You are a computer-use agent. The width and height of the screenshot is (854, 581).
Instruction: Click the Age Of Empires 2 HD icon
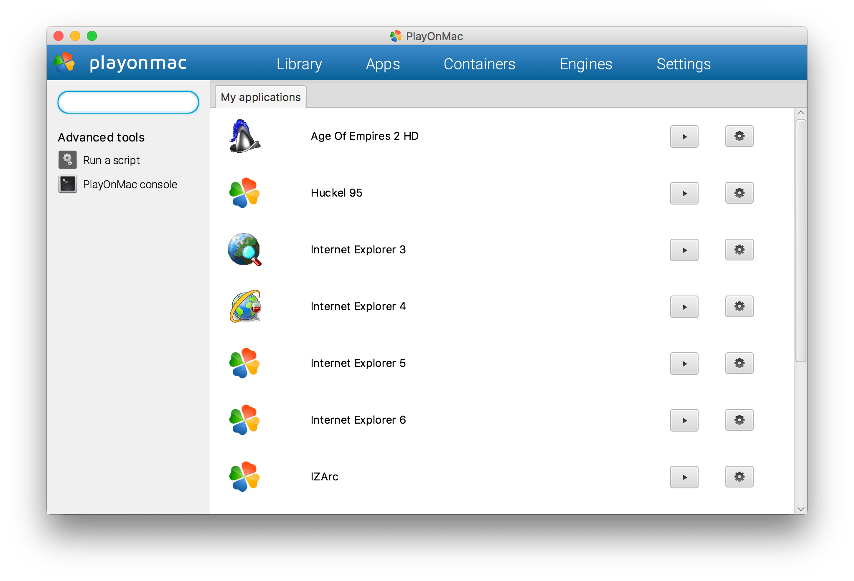[245, 136]
